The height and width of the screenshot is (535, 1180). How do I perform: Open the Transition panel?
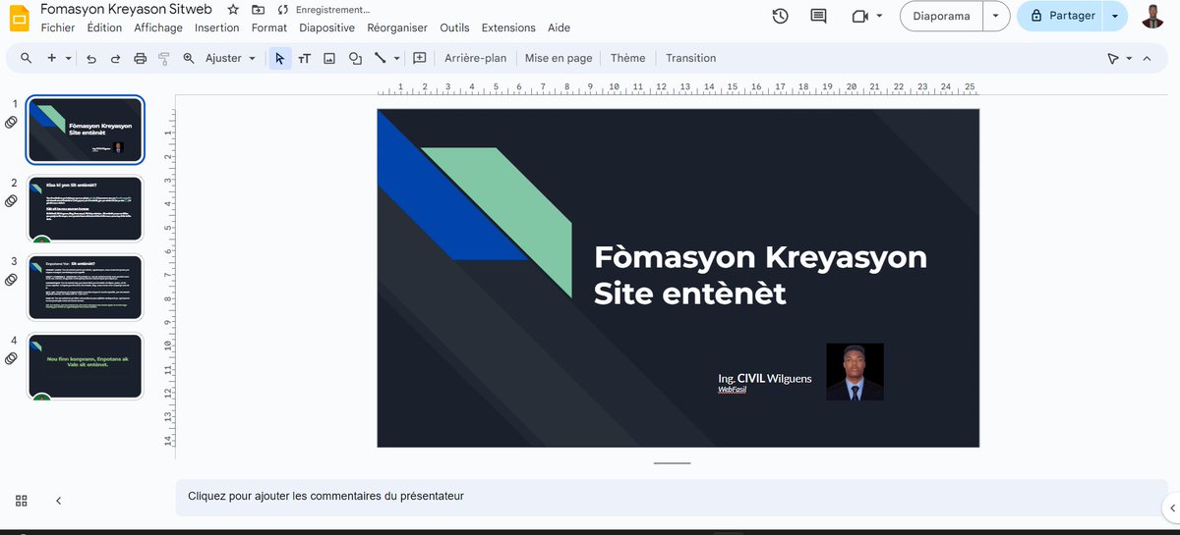tap(691, 58)
